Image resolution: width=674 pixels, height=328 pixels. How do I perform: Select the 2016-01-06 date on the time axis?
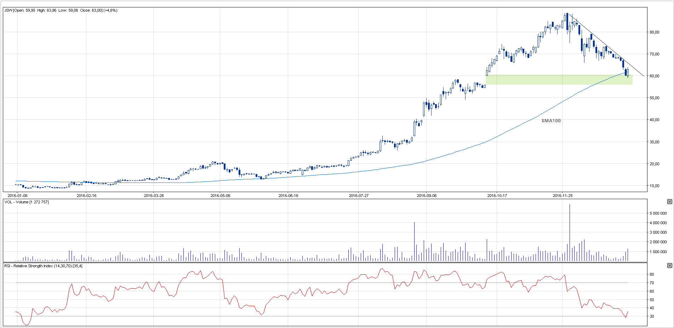[17, 196]
